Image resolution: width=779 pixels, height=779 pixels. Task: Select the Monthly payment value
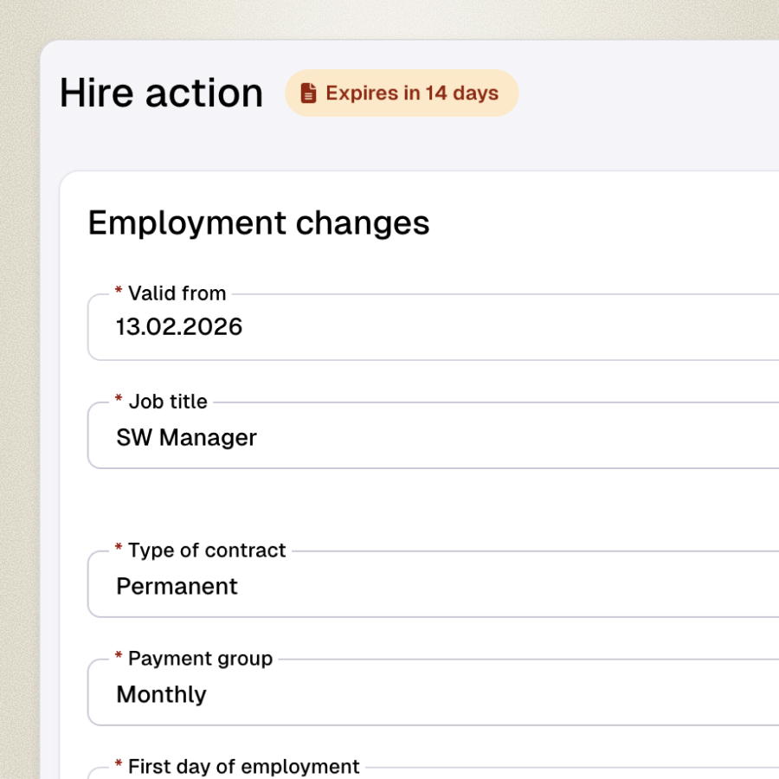coord(161,693)
